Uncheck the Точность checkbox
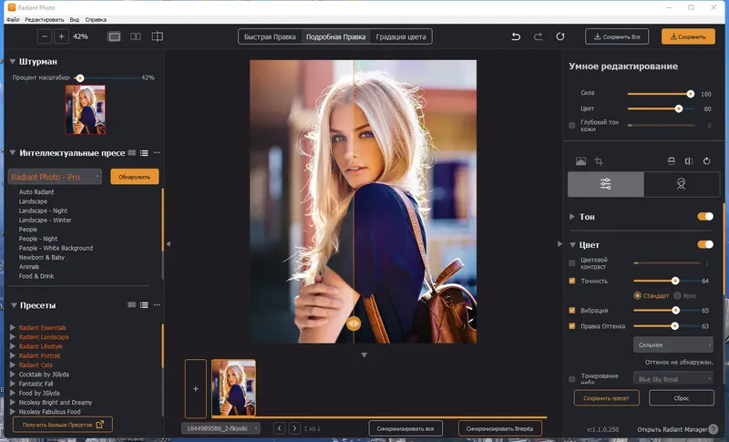The width and height of the screenshot is (729, 442). (x=572, y=281)
